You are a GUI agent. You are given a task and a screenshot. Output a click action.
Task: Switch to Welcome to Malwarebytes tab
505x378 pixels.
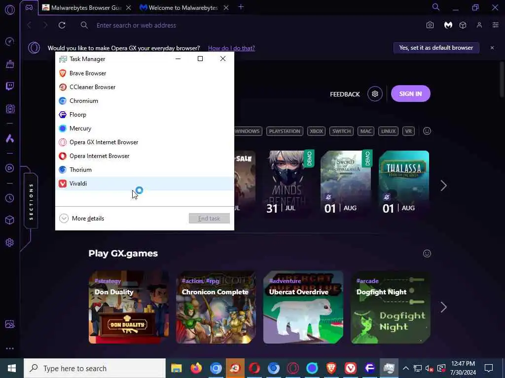[x=183, y=8]
